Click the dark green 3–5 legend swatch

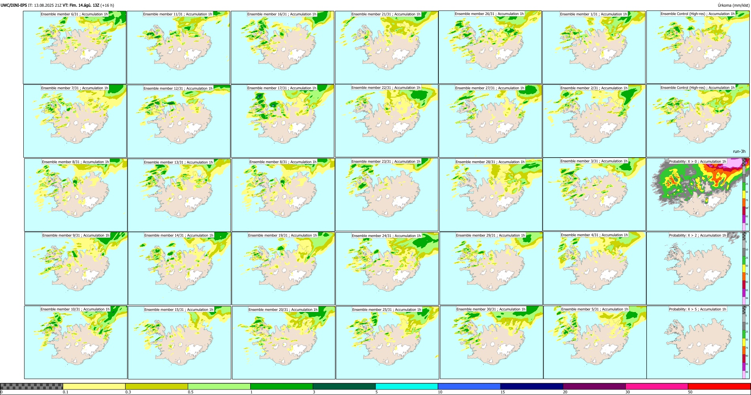[x=344, y=386]
